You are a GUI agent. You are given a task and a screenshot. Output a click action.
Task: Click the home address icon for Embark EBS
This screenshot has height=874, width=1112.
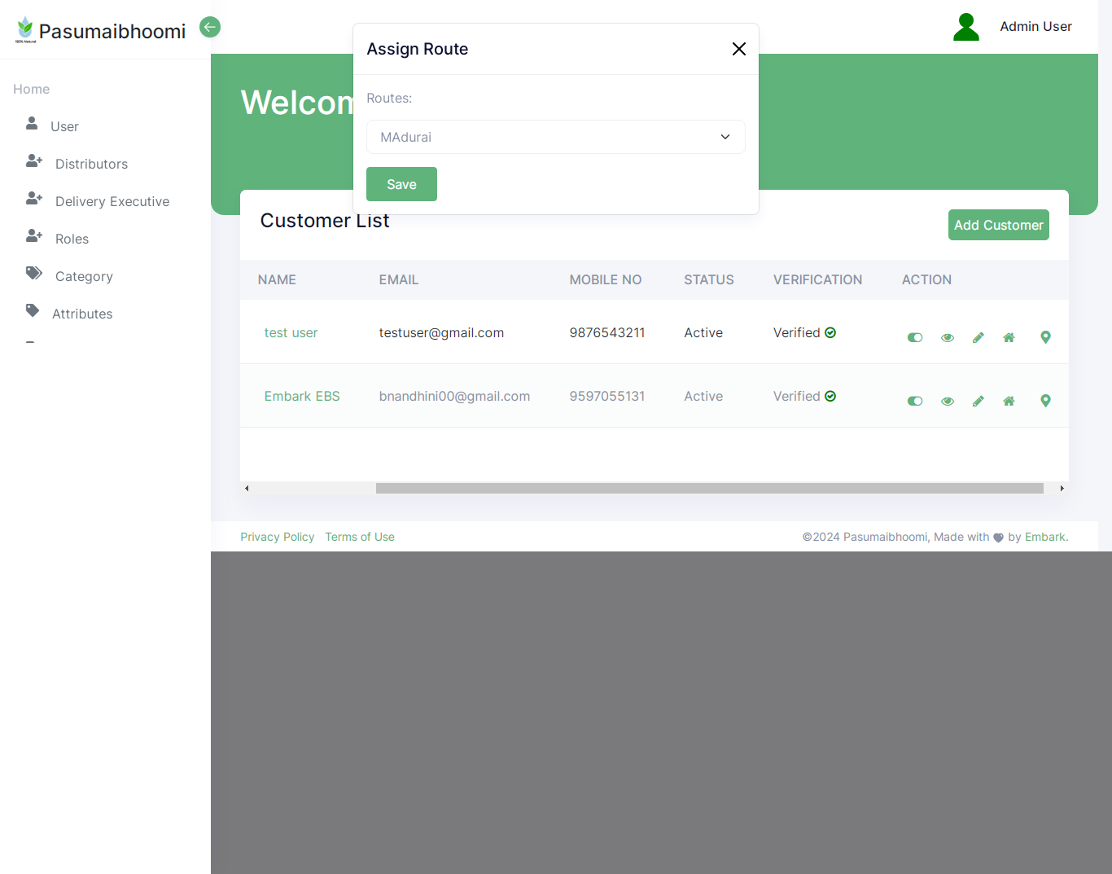(1009, 401)
